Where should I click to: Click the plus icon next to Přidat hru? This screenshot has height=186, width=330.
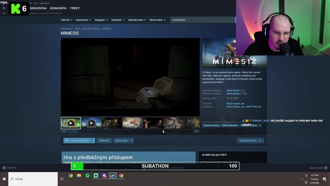pos(4,168)
